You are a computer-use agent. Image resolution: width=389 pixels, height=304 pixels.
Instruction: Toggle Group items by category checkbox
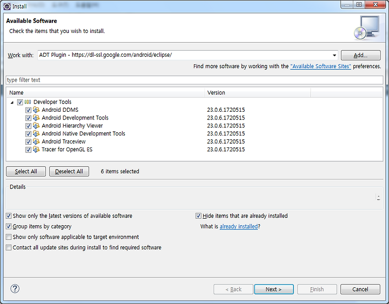pos(9,226)
